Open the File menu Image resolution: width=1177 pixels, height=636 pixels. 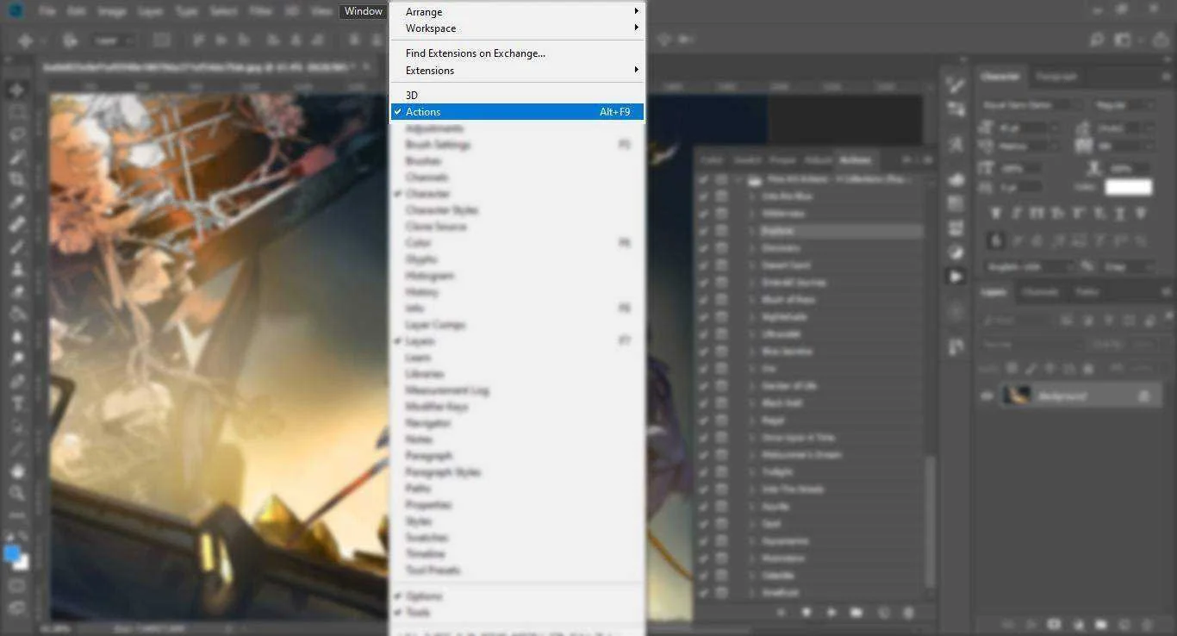point(47,12)
